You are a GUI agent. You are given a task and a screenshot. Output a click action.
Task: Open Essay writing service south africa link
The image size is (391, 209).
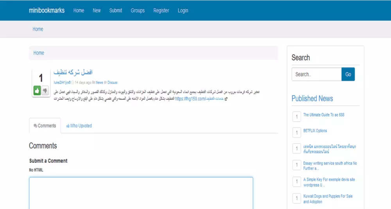pyautogui.click(x=330, y=166)
